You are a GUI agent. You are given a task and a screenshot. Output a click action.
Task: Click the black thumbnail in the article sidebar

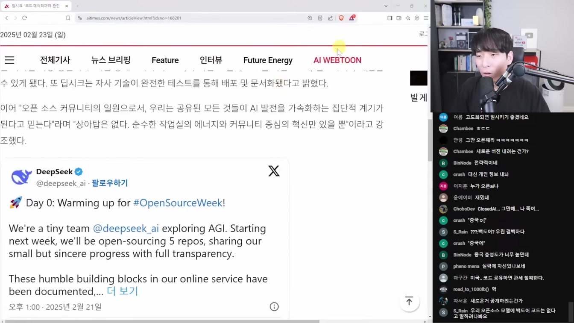[x=419, y=78]
